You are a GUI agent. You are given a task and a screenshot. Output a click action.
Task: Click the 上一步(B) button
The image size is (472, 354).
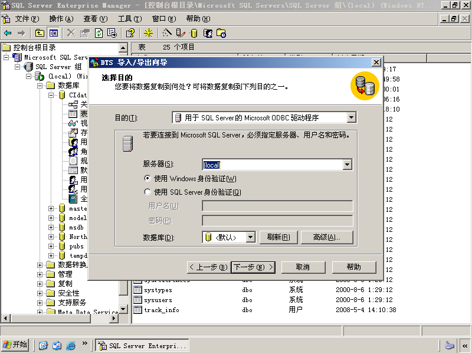point(209,267)
